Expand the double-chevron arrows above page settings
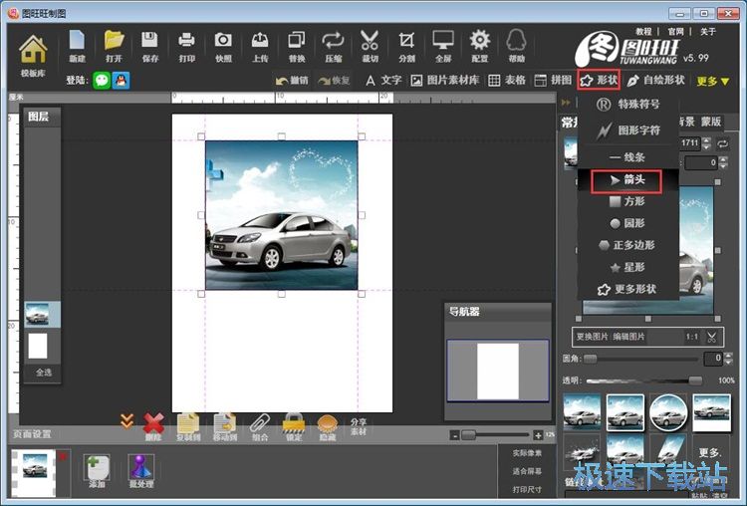 coord(126,420)
